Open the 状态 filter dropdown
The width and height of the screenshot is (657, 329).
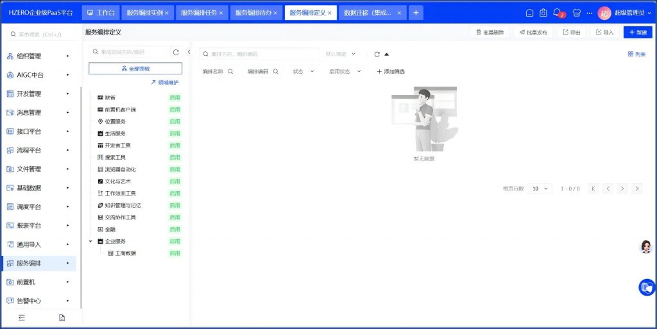pos(303,72)
